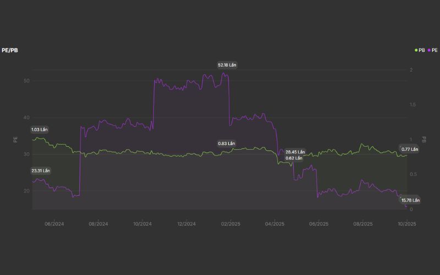
Task: Click the 0.62 Lần data label
Action: [294, 158]
